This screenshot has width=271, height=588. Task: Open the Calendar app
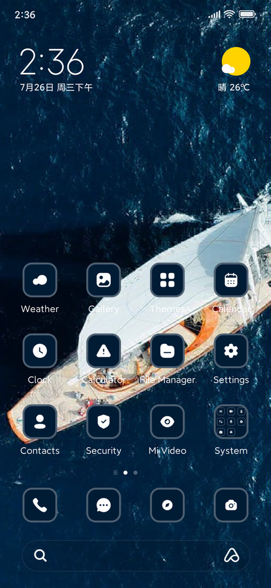231,280
